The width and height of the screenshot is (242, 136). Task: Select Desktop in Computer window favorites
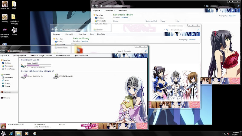(6, 63)
